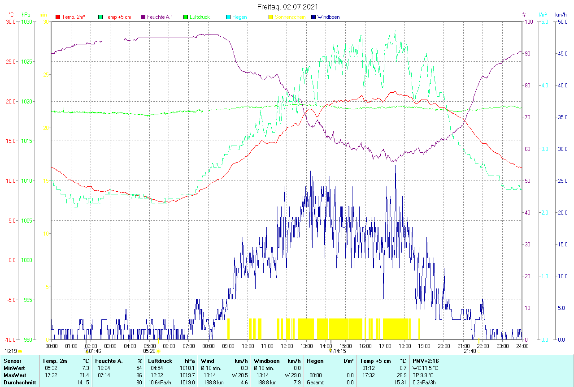
Task: Click the gust average value 7.9
Action: tap(296, 383)
